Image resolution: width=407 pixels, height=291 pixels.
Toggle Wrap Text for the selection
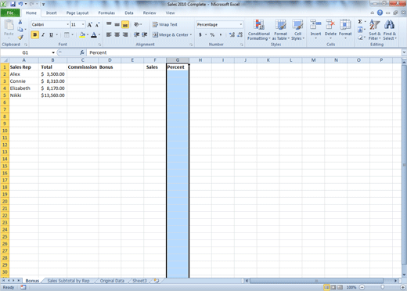[165, 24]
